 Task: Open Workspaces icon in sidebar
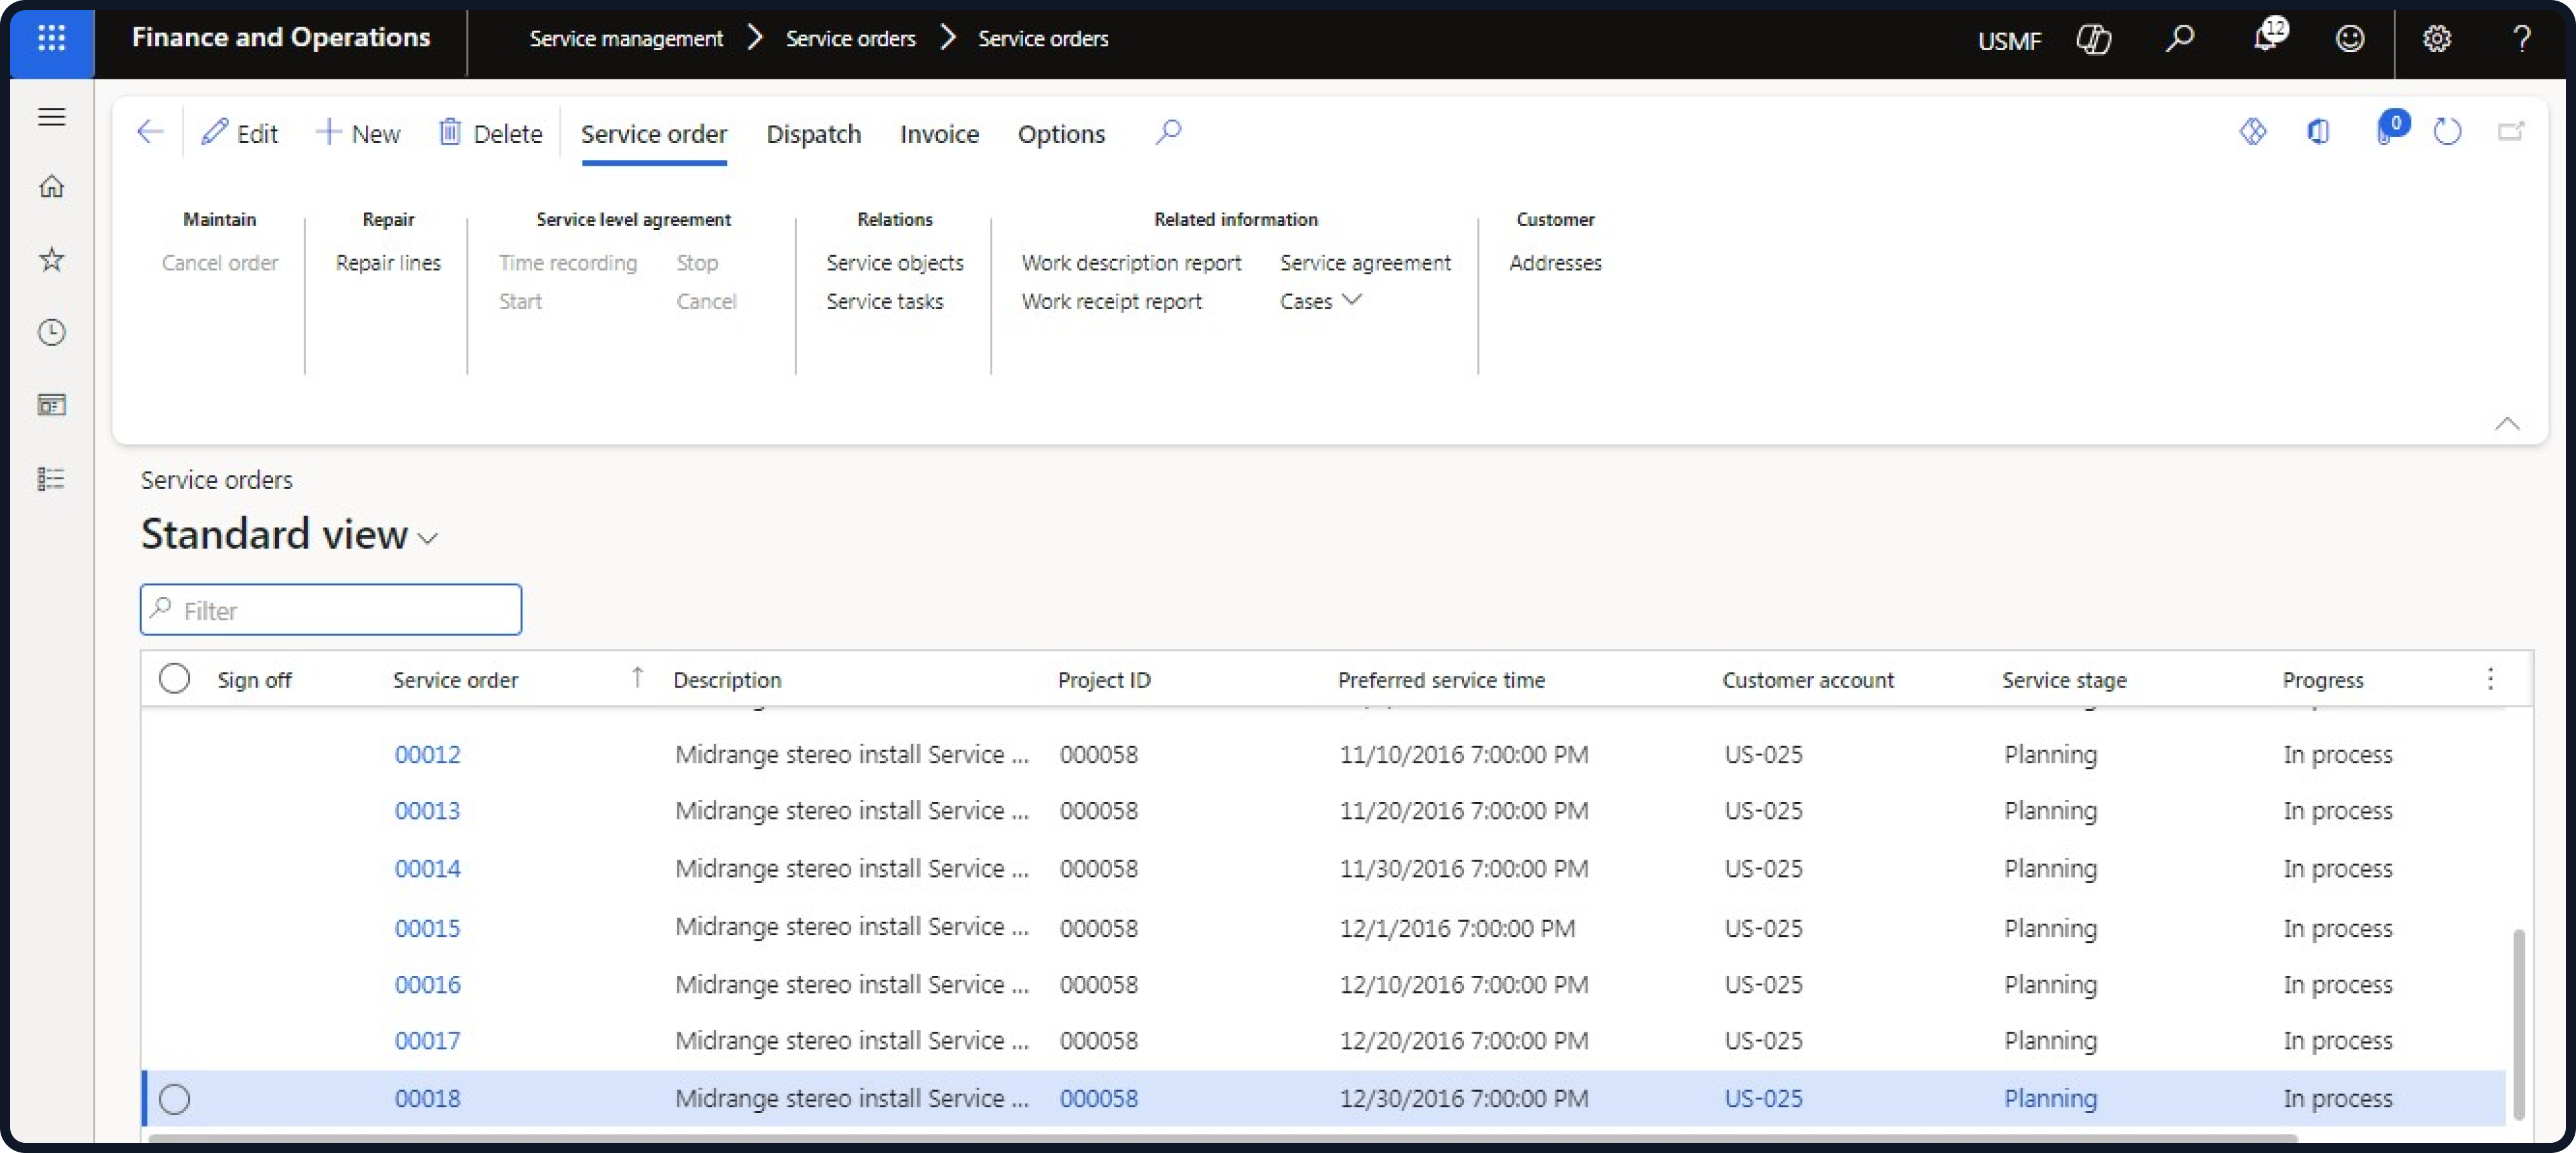tap(51, 405)
